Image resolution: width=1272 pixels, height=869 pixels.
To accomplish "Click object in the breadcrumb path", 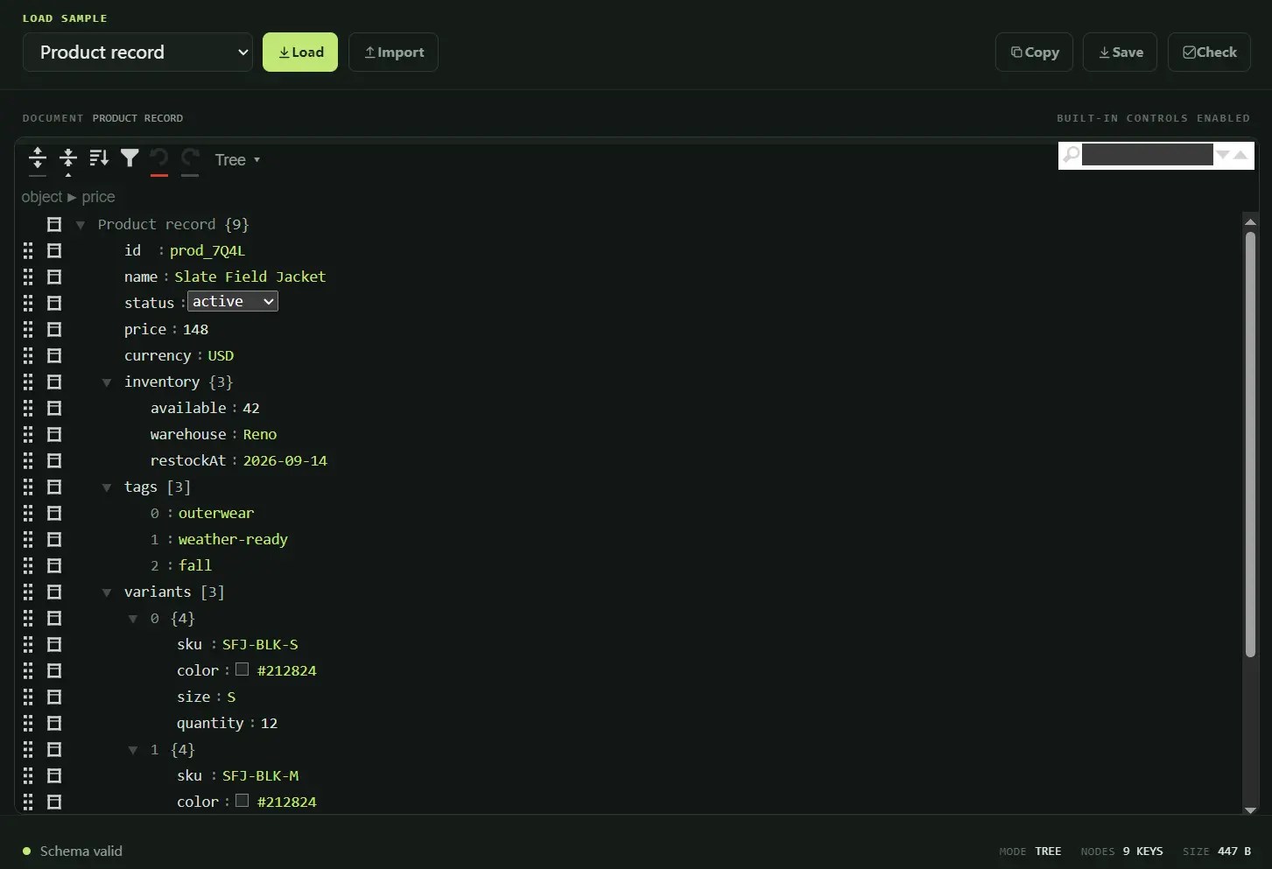I will coord(42,197).
